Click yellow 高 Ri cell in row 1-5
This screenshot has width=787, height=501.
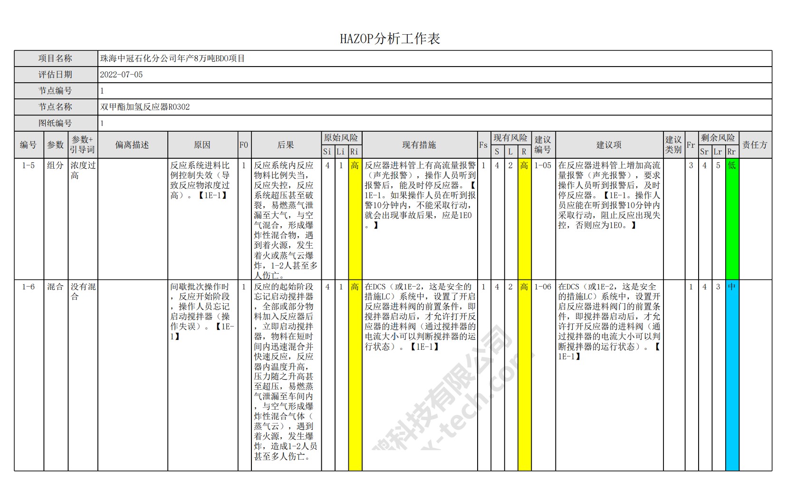(x=355, y=219)
